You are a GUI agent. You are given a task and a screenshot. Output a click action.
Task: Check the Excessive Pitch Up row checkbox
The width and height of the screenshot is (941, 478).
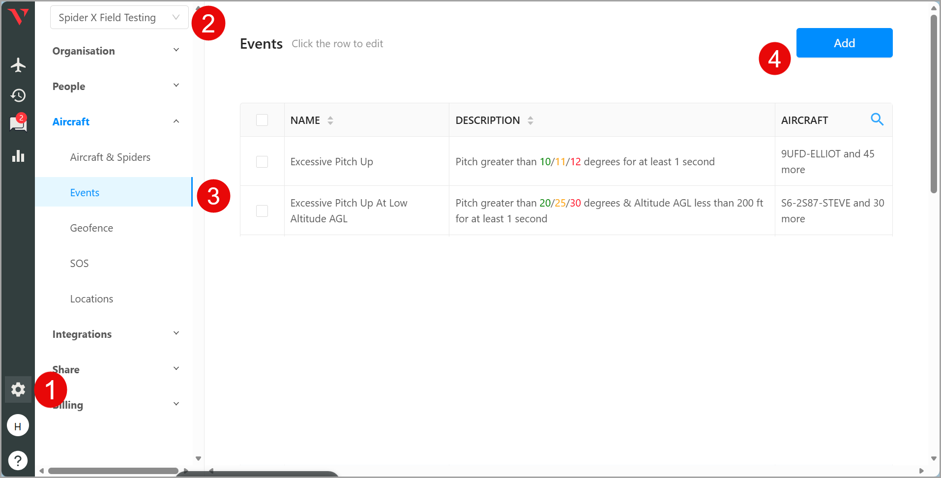(262, 162)
